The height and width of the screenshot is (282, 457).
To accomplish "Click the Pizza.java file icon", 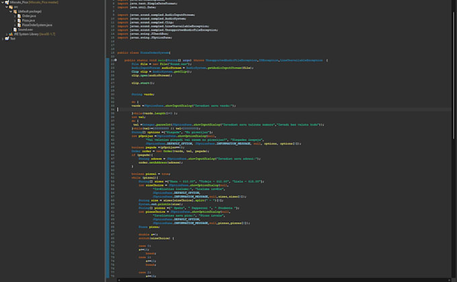I will pos(19,21).
